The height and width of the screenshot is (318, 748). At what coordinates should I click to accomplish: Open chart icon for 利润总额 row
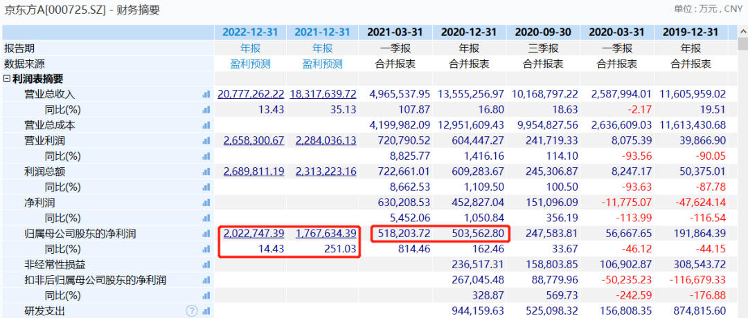pos(206,172)
